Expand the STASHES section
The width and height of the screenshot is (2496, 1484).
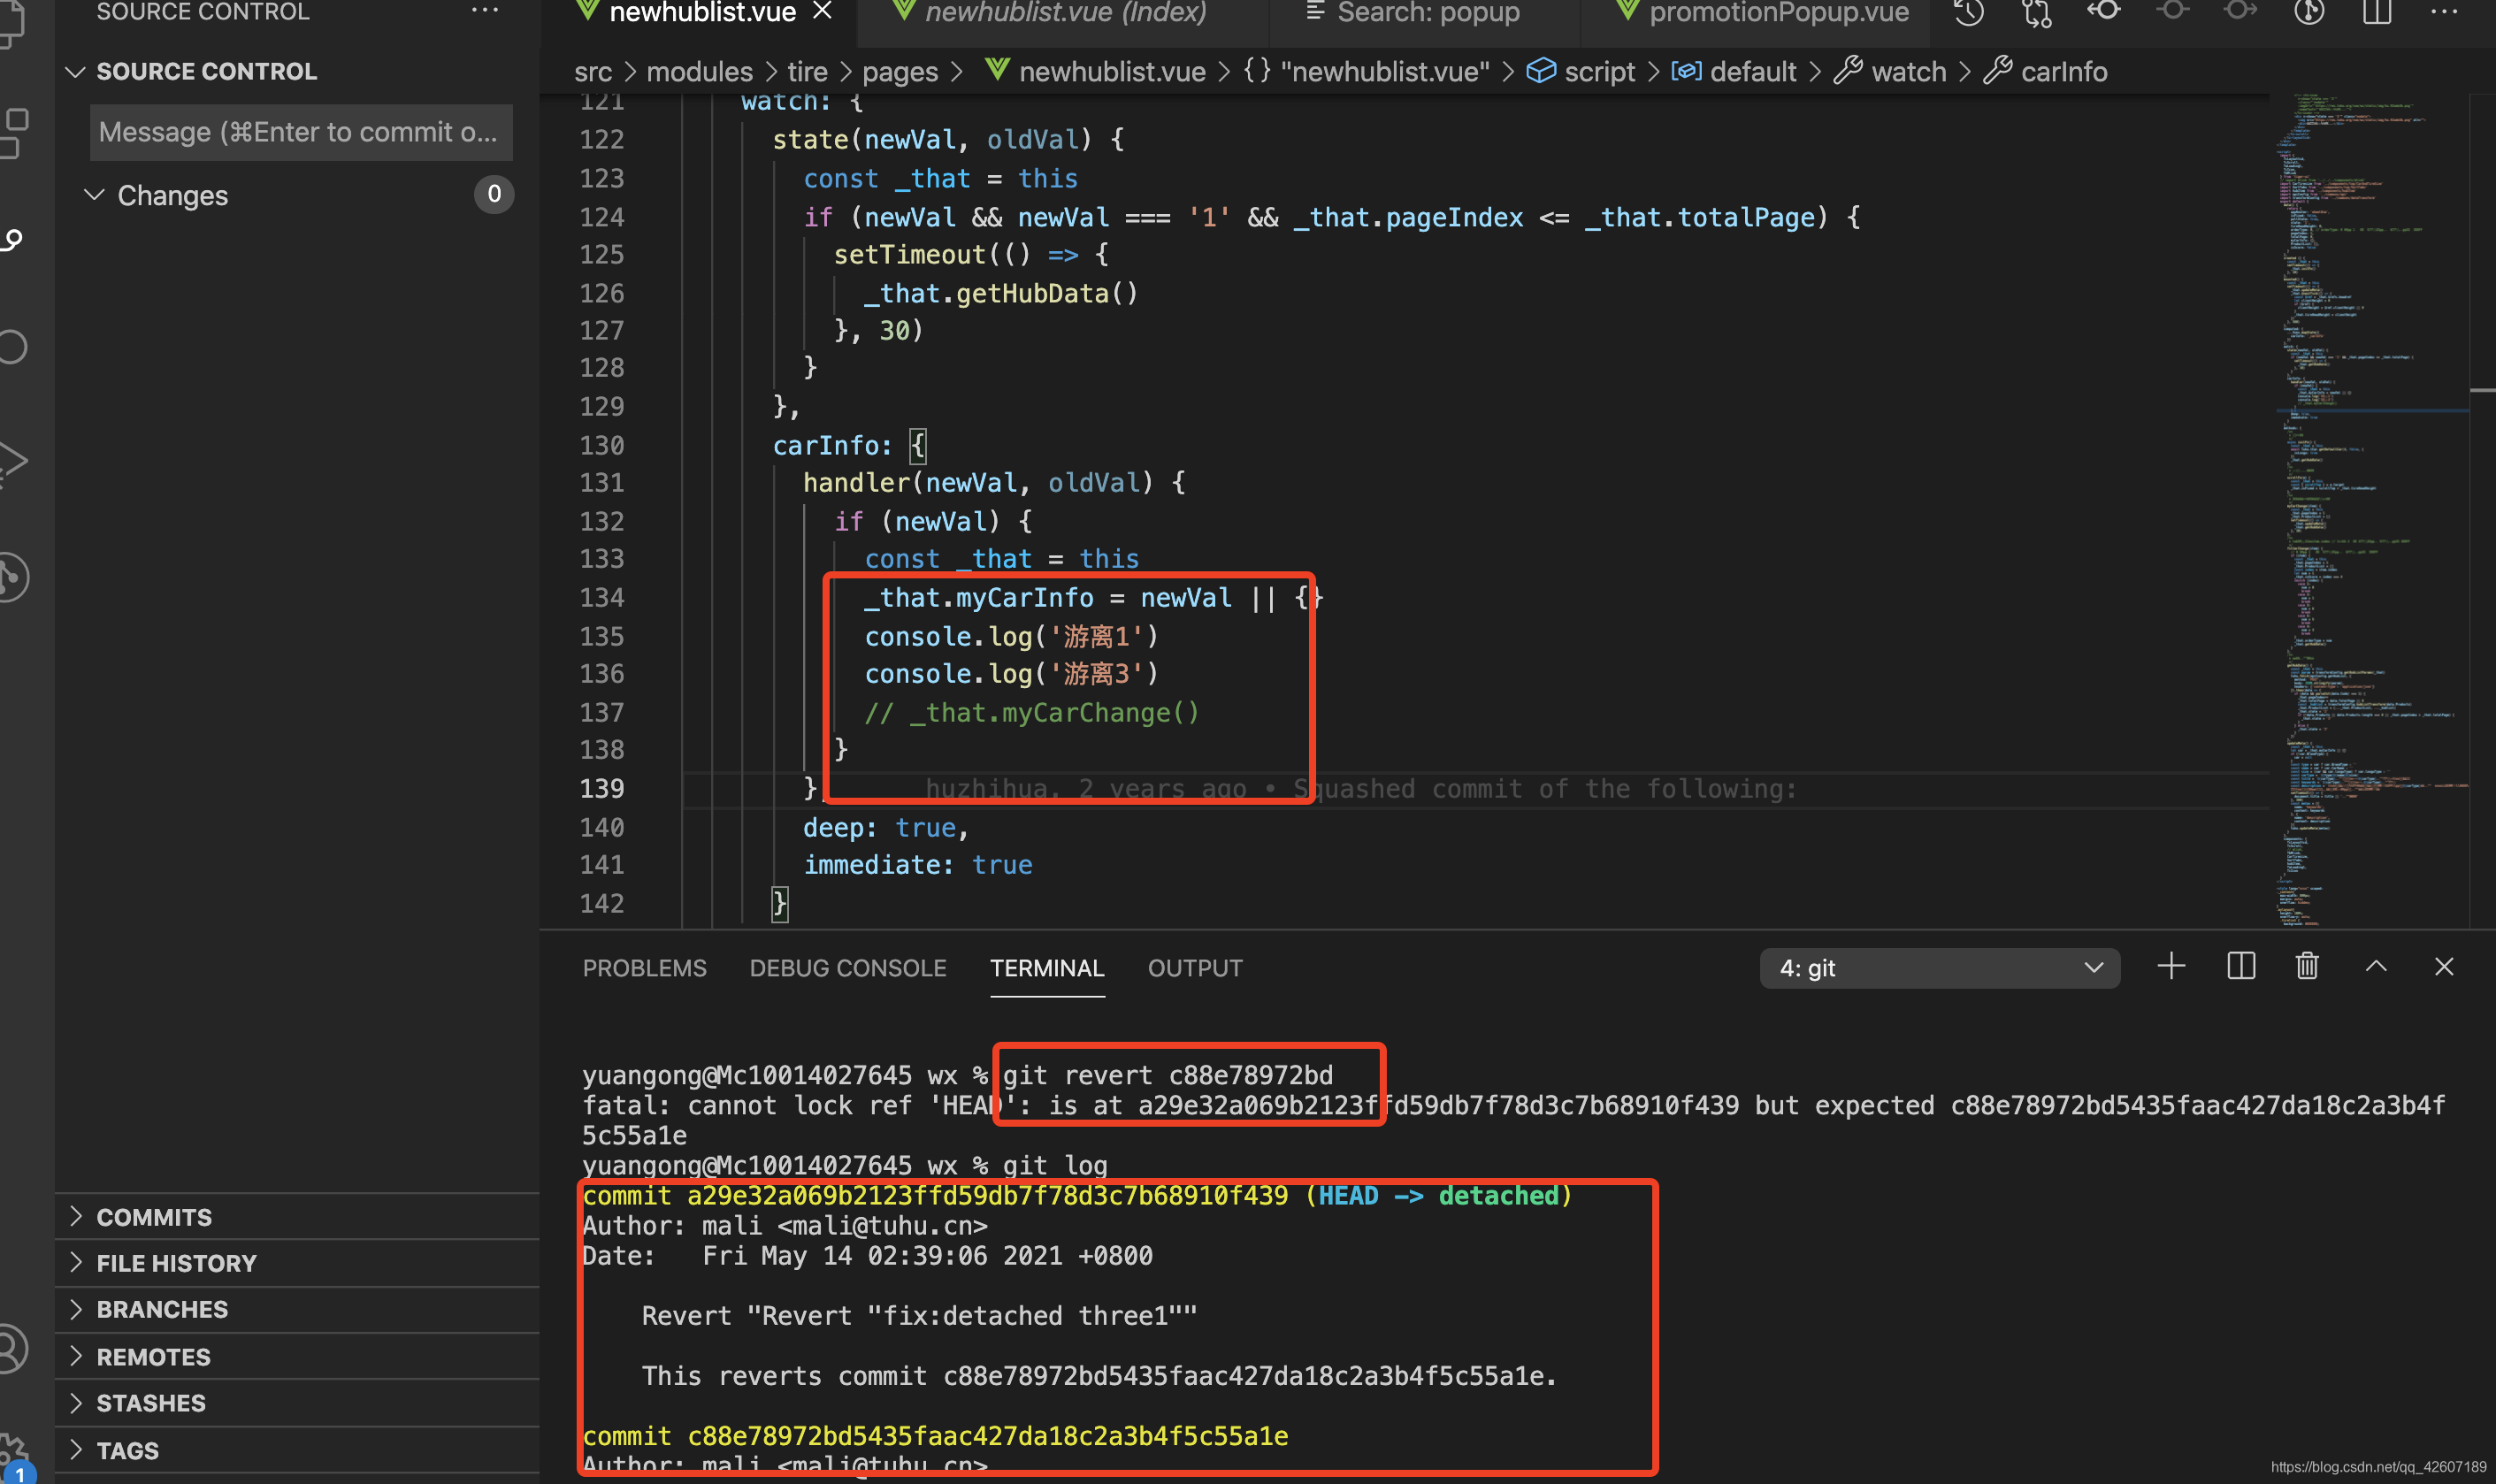pos(151,1403)
